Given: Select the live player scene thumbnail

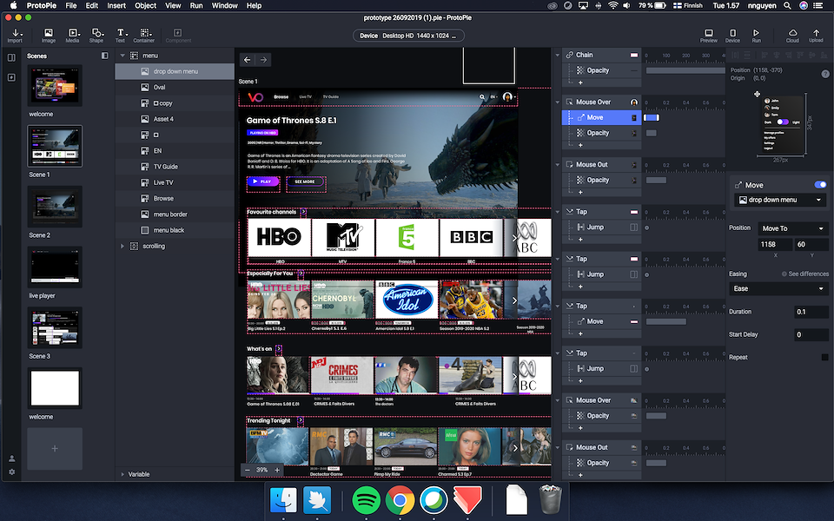Looking at the screenshot, I should pos(55,267).
